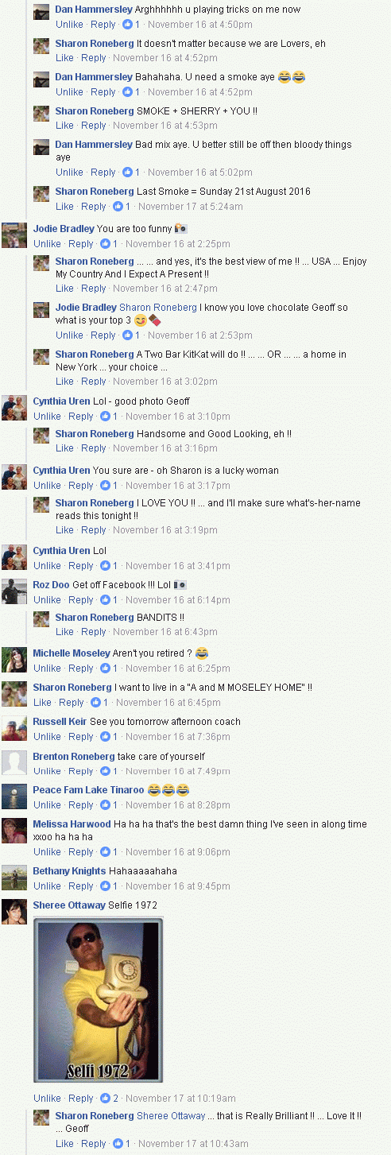This screenshot has height=1155, width=391.
Task: Open Sheree Ottaway's profile avatar
Action: (14, 912)
